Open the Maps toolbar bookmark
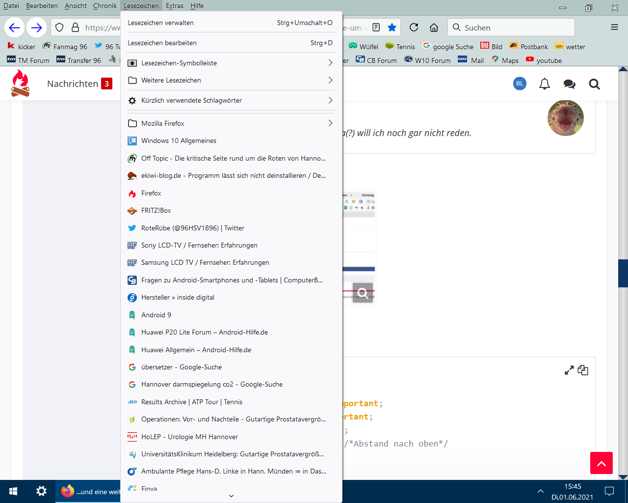Screen dimensions: 628x503 [505, 60]
